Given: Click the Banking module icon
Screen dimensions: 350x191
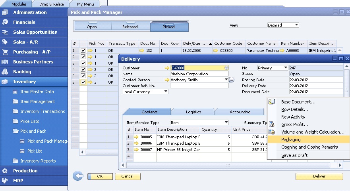Looking at the screenshot, I should 5,72.
